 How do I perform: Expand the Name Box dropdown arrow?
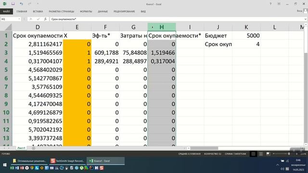click(x=19, y=19)
